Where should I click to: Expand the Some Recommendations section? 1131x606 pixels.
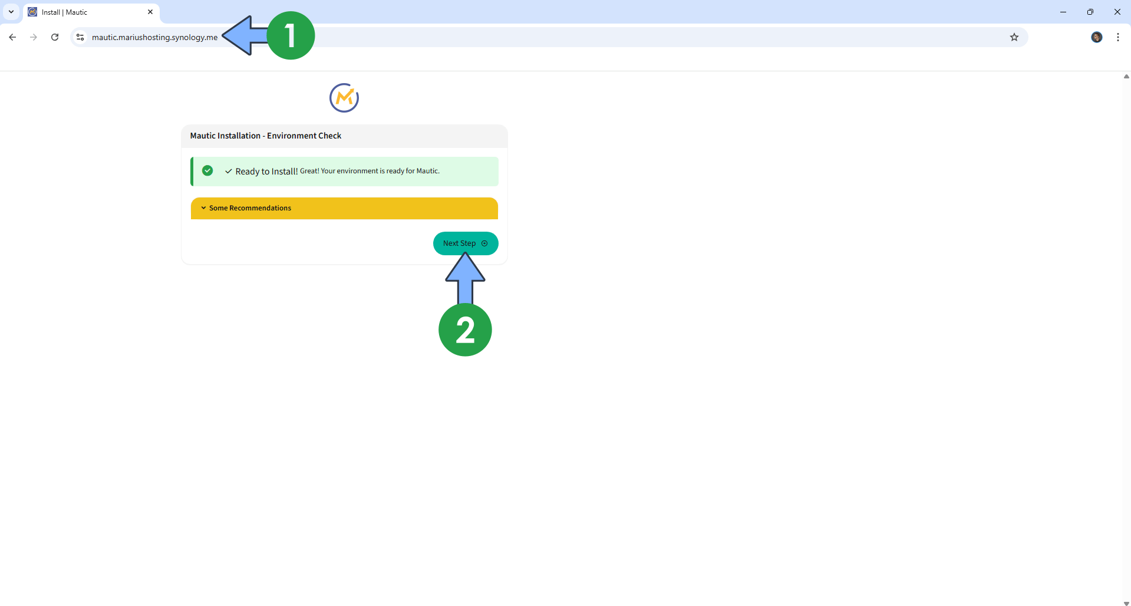pyautogui.click(x=344, y=208)
